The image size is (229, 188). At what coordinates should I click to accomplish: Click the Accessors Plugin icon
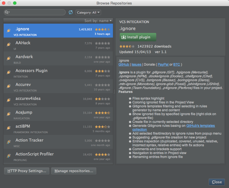(x=9, y=72)
